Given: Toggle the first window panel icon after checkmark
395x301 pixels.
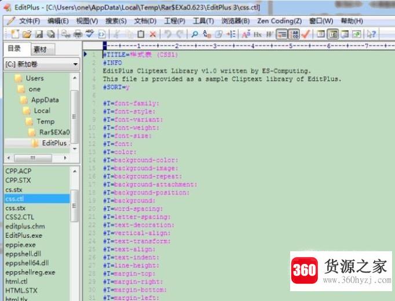Looking at the screenshot, I should coord(321,34).
